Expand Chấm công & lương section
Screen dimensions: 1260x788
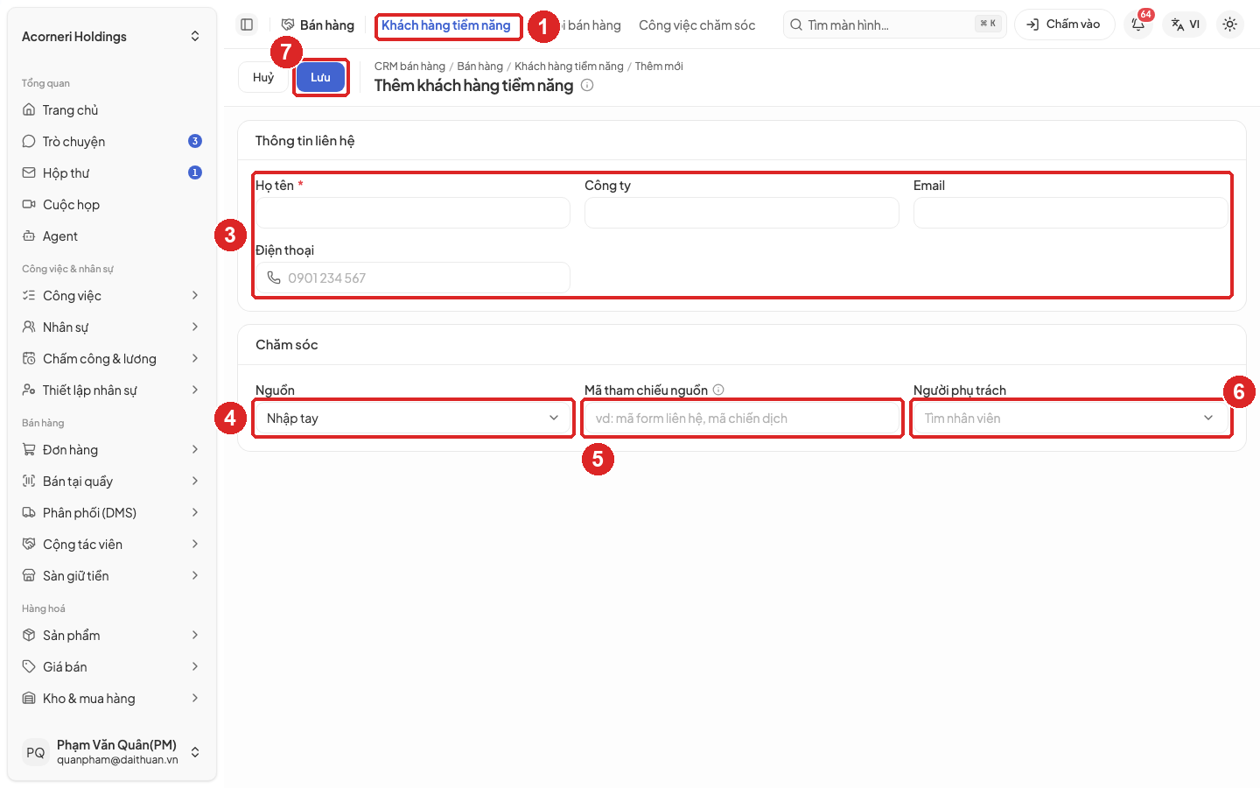pos(112,358)
